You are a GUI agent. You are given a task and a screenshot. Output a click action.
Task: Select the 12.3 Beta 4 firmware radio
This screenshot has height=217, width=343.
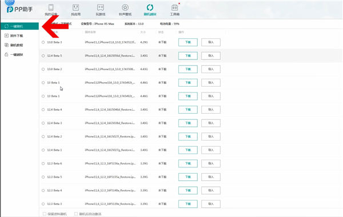[x=43, y=191]
